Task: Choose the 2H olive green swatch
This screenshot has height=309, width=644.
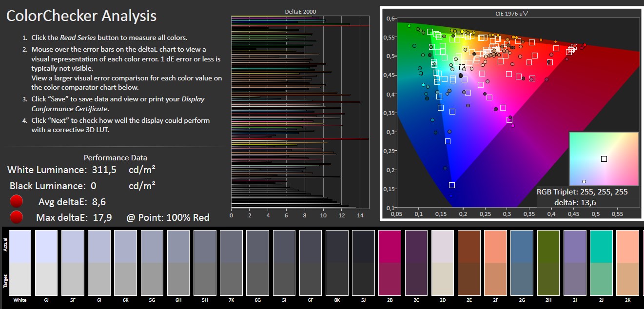Action: click(548, 262)
